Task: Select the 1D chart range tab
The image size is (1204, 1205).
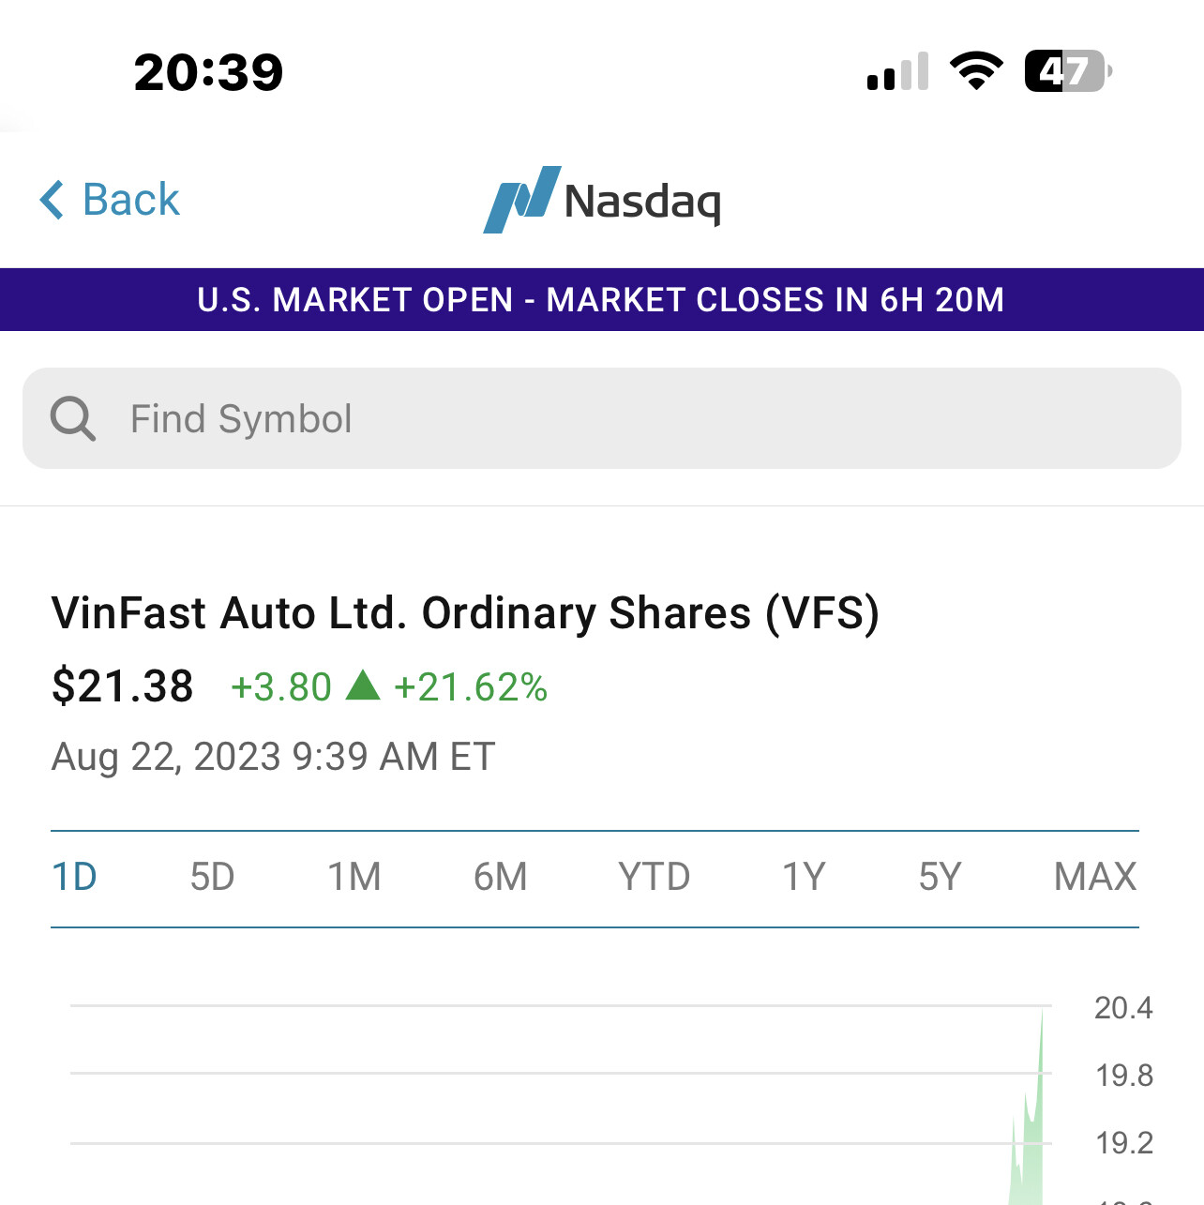Action: [x=75, y=878]
